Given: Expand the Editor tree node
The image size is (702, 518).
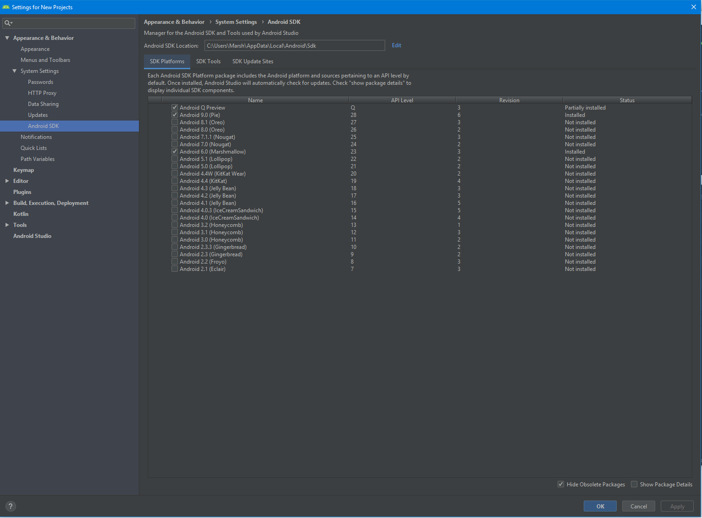Looking at the screenshot, I should pyautogui.click(x=7, y=181).
